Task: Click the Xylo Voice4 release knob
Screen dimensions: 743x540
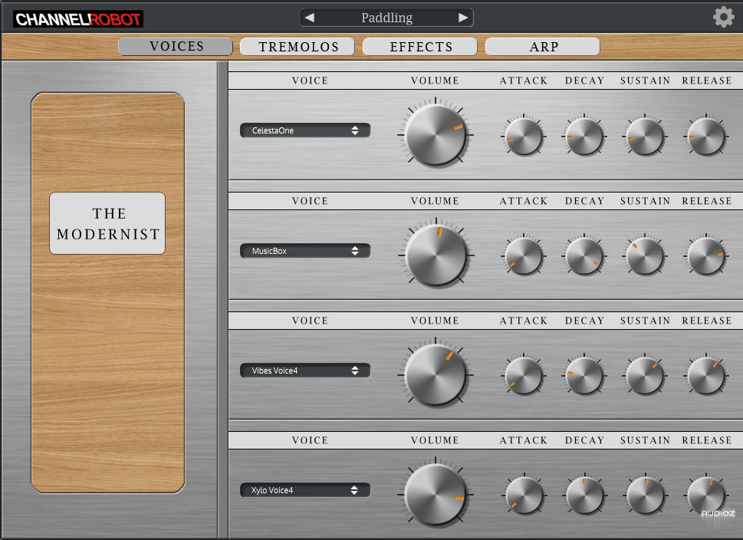Action: pos(705,495)
